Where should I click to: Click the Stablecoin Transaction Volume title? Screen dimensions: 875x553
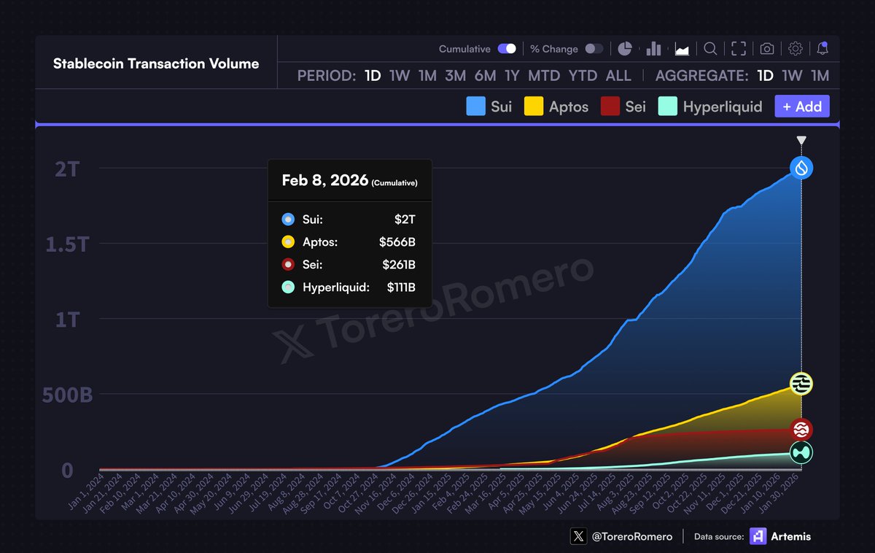pos(156,63)
